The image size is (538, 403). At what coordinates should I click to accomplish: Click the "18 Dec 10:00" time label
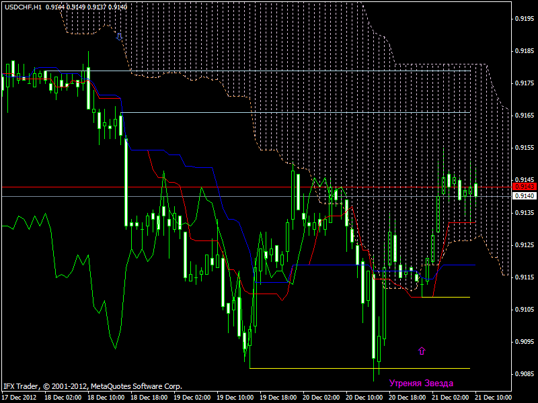(104, 397)
